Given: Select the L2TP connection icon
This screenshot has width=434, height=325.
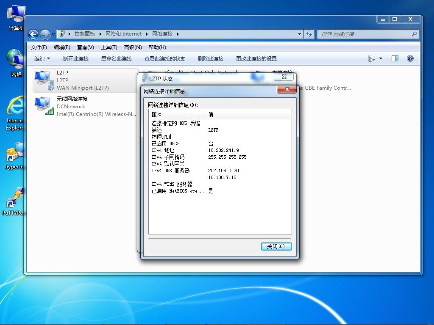Looking at the screenshot, I should click(x=44, y=80).
